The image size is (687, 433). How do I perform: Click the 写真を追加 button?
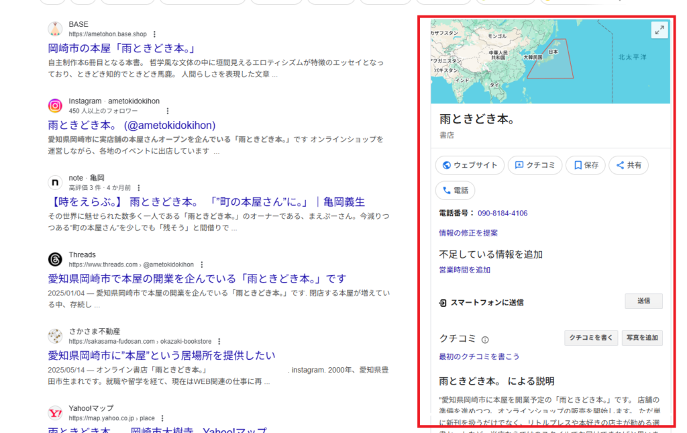point(642,338)
